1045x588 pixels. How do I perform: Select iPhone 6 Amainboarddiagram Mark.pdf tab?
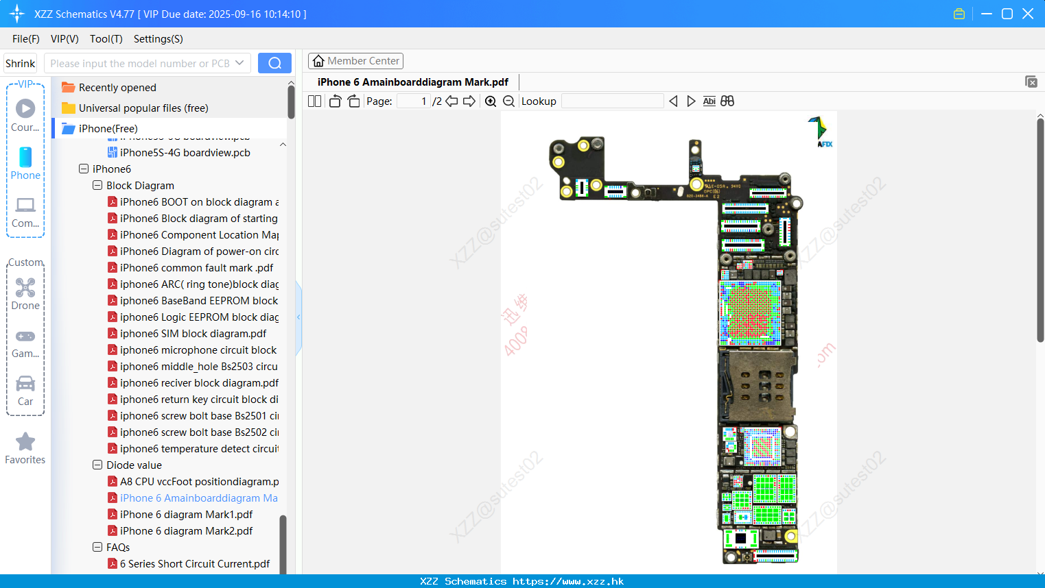[x=412, y=82]
